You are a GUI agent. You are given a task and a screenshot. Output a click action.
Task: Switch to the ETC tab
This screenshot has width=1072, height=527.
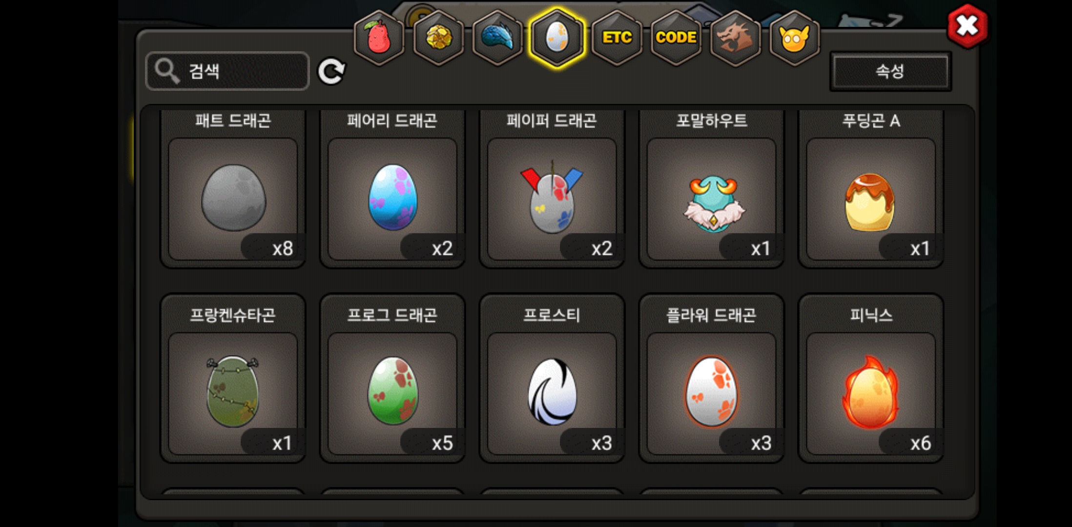pos(617,38)
